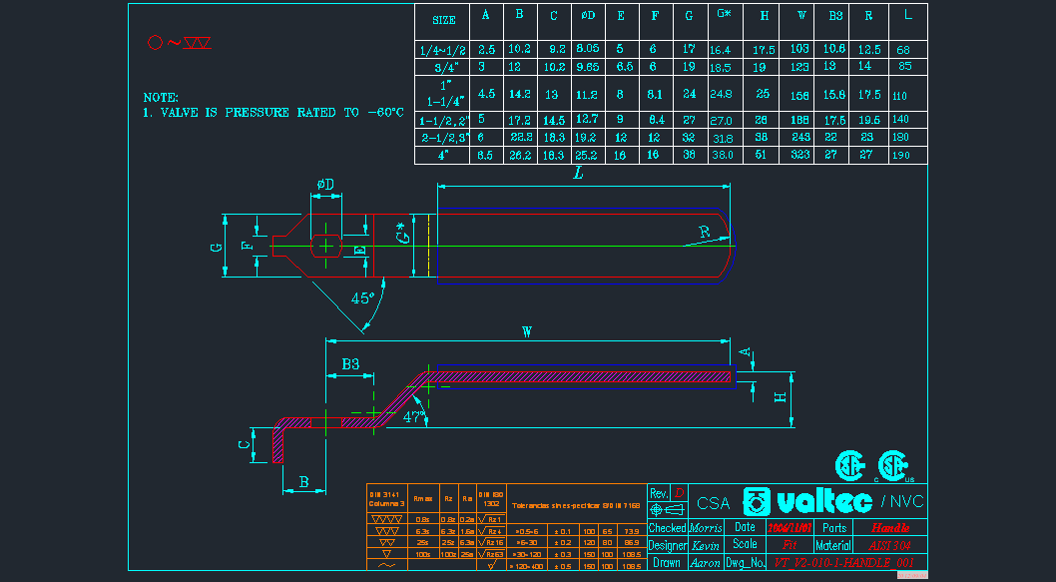Select the W dimension label in side view

[526, 331]
